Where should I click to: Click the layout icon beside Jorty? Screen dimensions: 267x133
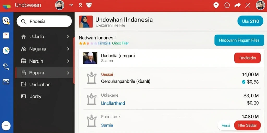point(23,96)
